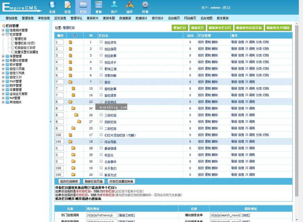Click the folder icon for 三级栏目 row
The image size is (303, 222).
[x=76, y=115]
